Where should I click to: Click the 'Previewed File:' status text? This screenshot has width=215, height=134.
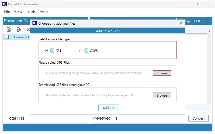105,118
